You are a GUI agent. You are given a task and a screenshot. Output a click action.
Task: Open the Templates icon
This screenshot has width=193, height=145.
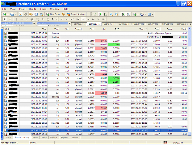(x=149, y=14)
